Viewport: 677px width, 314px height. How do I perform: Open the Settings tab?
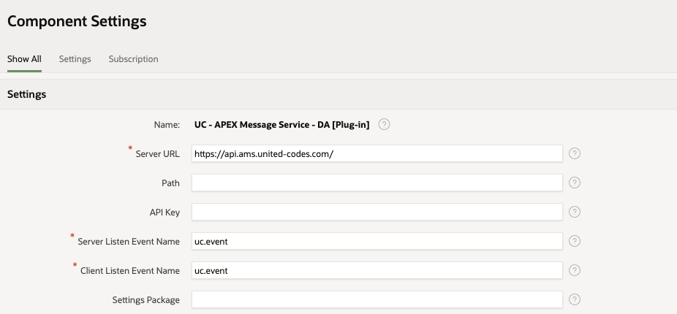point(75,59)
